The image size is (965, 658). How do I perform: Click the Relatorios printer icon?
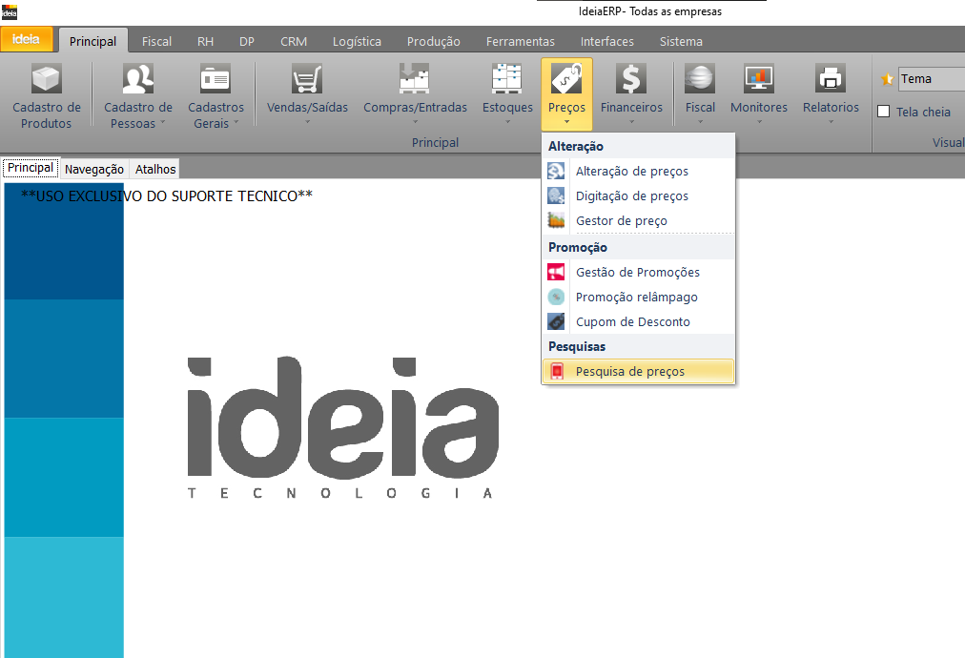pyautogui.click(x=831, y=79)
